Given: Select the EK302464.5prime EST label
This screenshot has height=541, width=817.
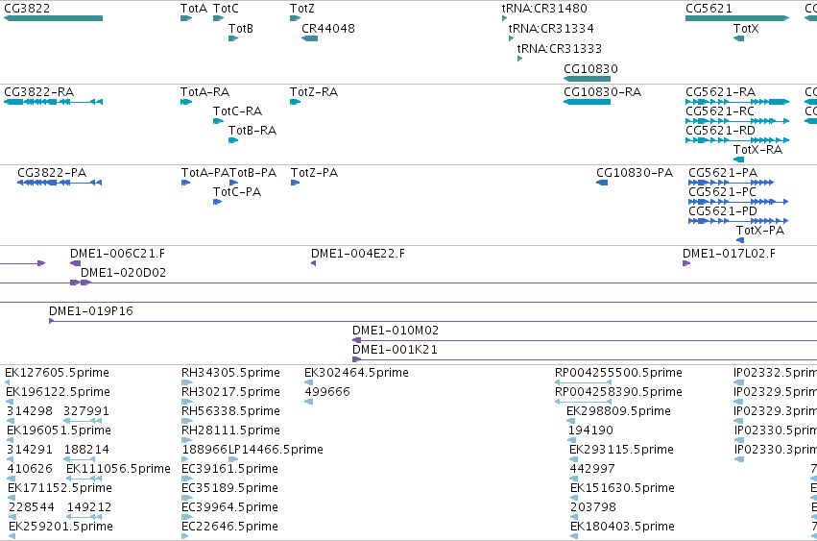Looking at the screenshot, I should tap(357, 373).
